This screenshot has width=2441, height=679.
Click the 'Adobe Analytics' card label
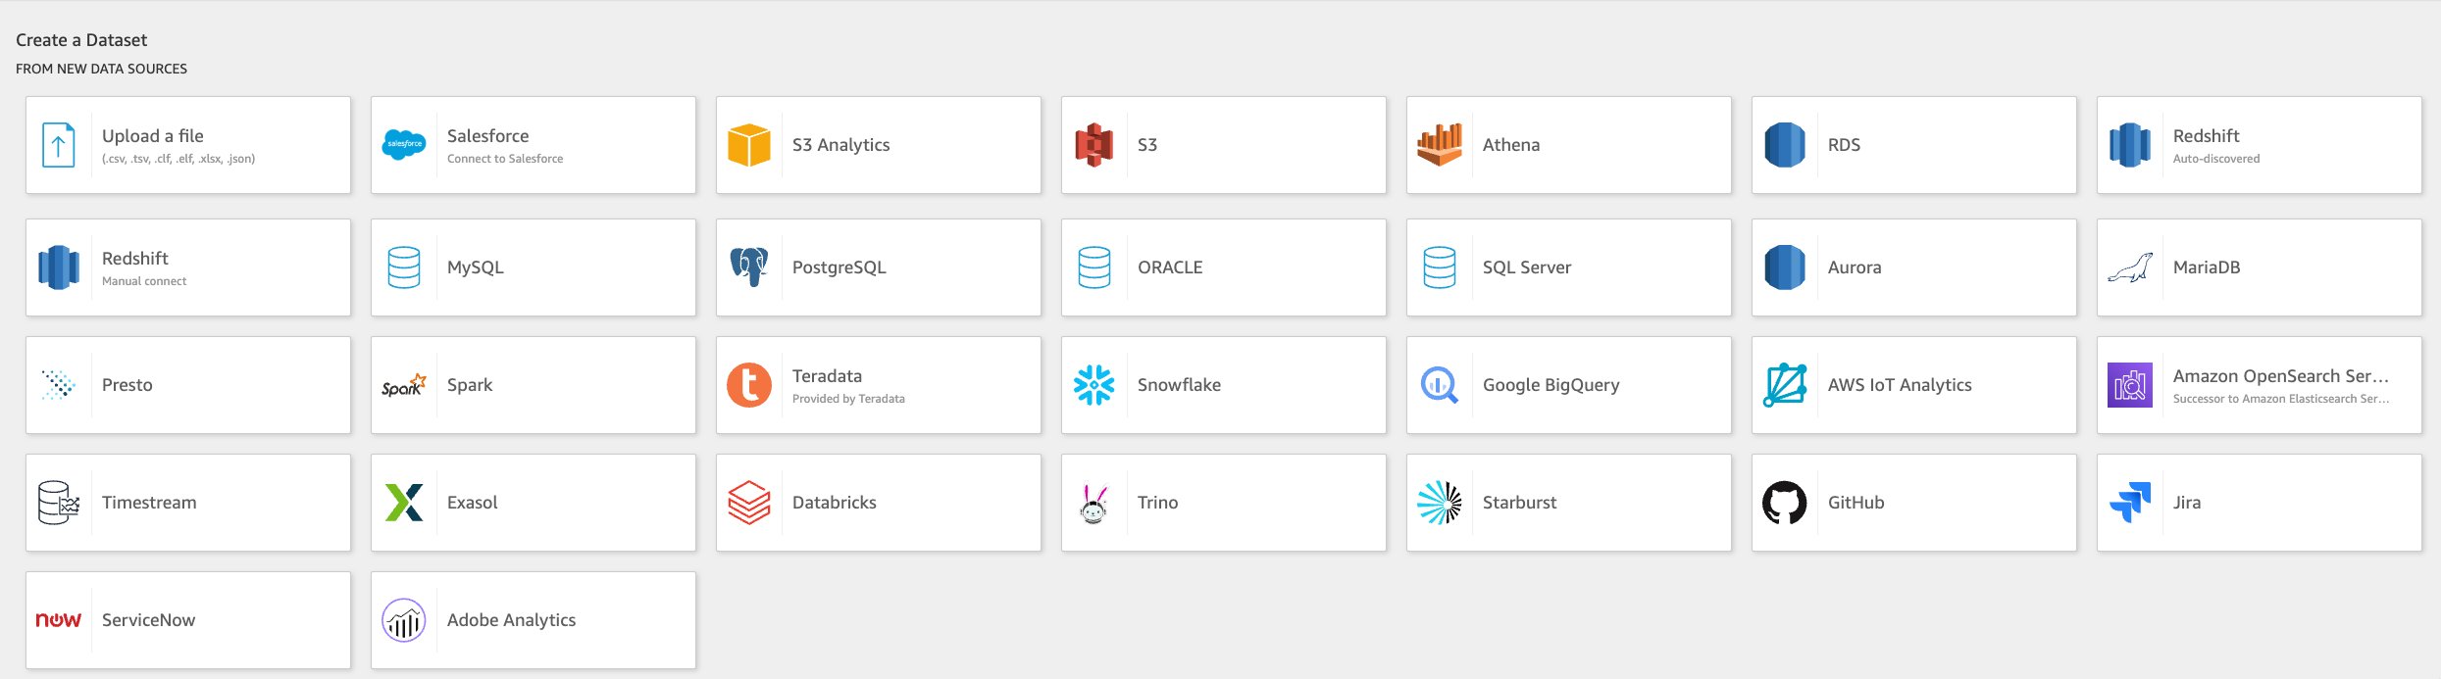[x=512, y=620]
